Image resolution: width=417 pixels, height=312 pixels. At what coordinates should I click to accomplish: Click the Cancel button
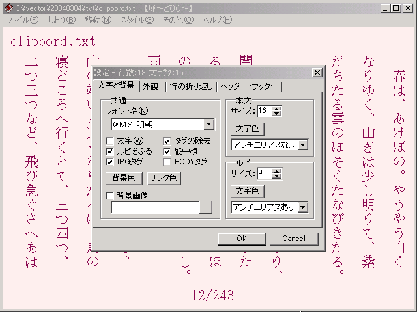point(294,239)
